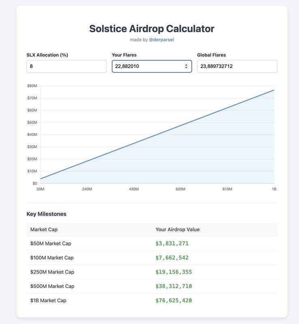Image resolution: width=299 pixels, height=324 pixels.
Task: Click the $1B Market Cap row label
Action: point(48,301)
